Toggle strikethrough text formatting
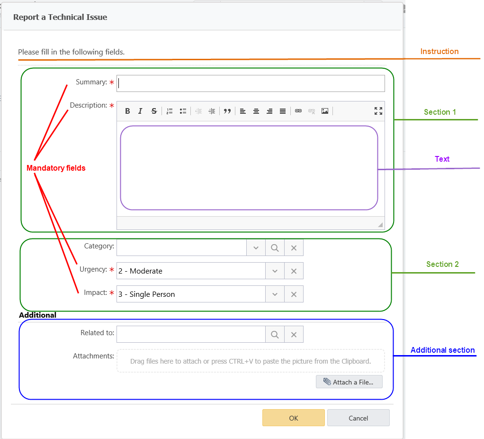This screenshot has width=484, height=439. pos(154,111)
